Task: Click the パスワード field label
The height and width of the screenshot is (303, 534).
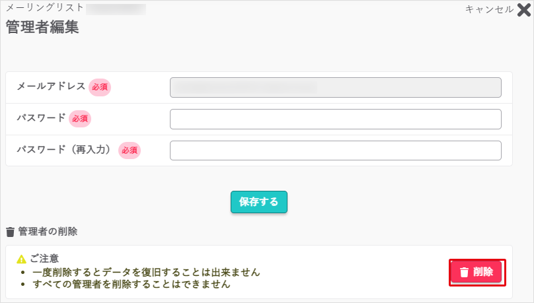Action: pyautogui.click(x=41, y=118)
